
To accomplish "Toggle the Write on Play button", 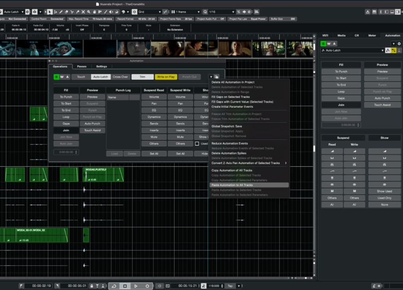I will coord(166,77).
